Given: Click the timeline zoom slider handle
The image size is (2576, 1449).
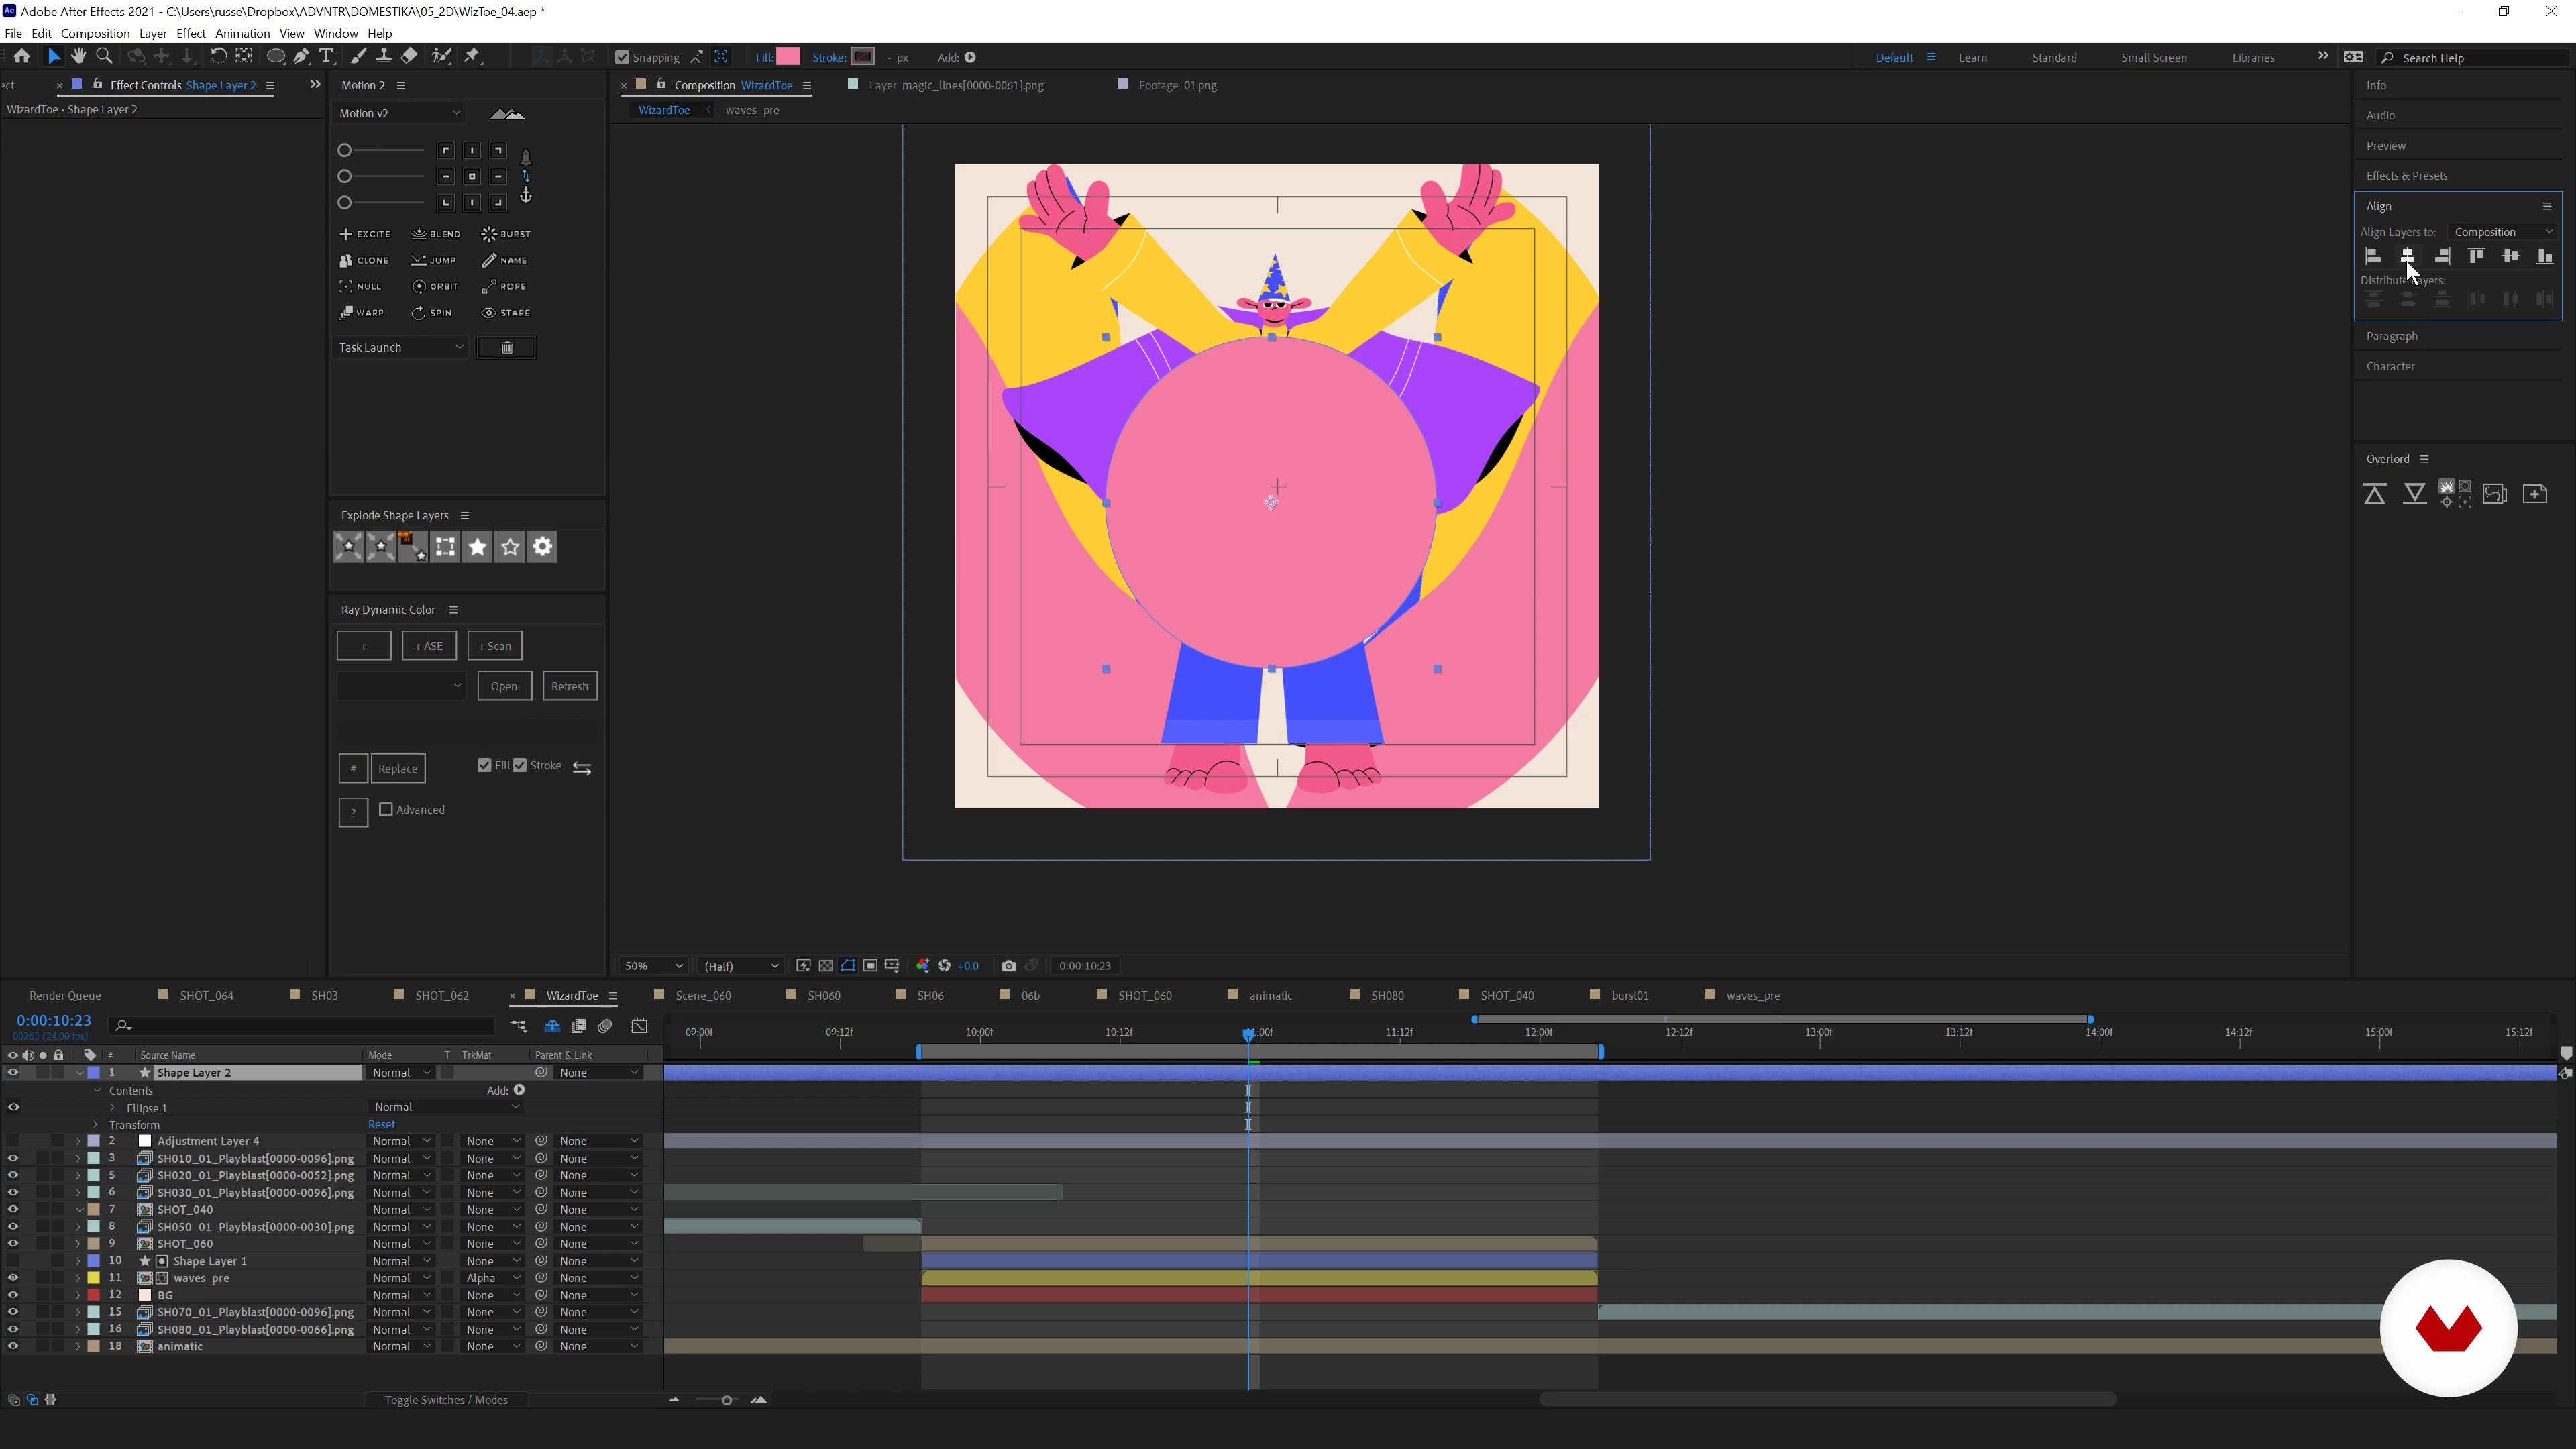Looking at the screenshot, I should pyautogui.click(x=727, y=1400).
